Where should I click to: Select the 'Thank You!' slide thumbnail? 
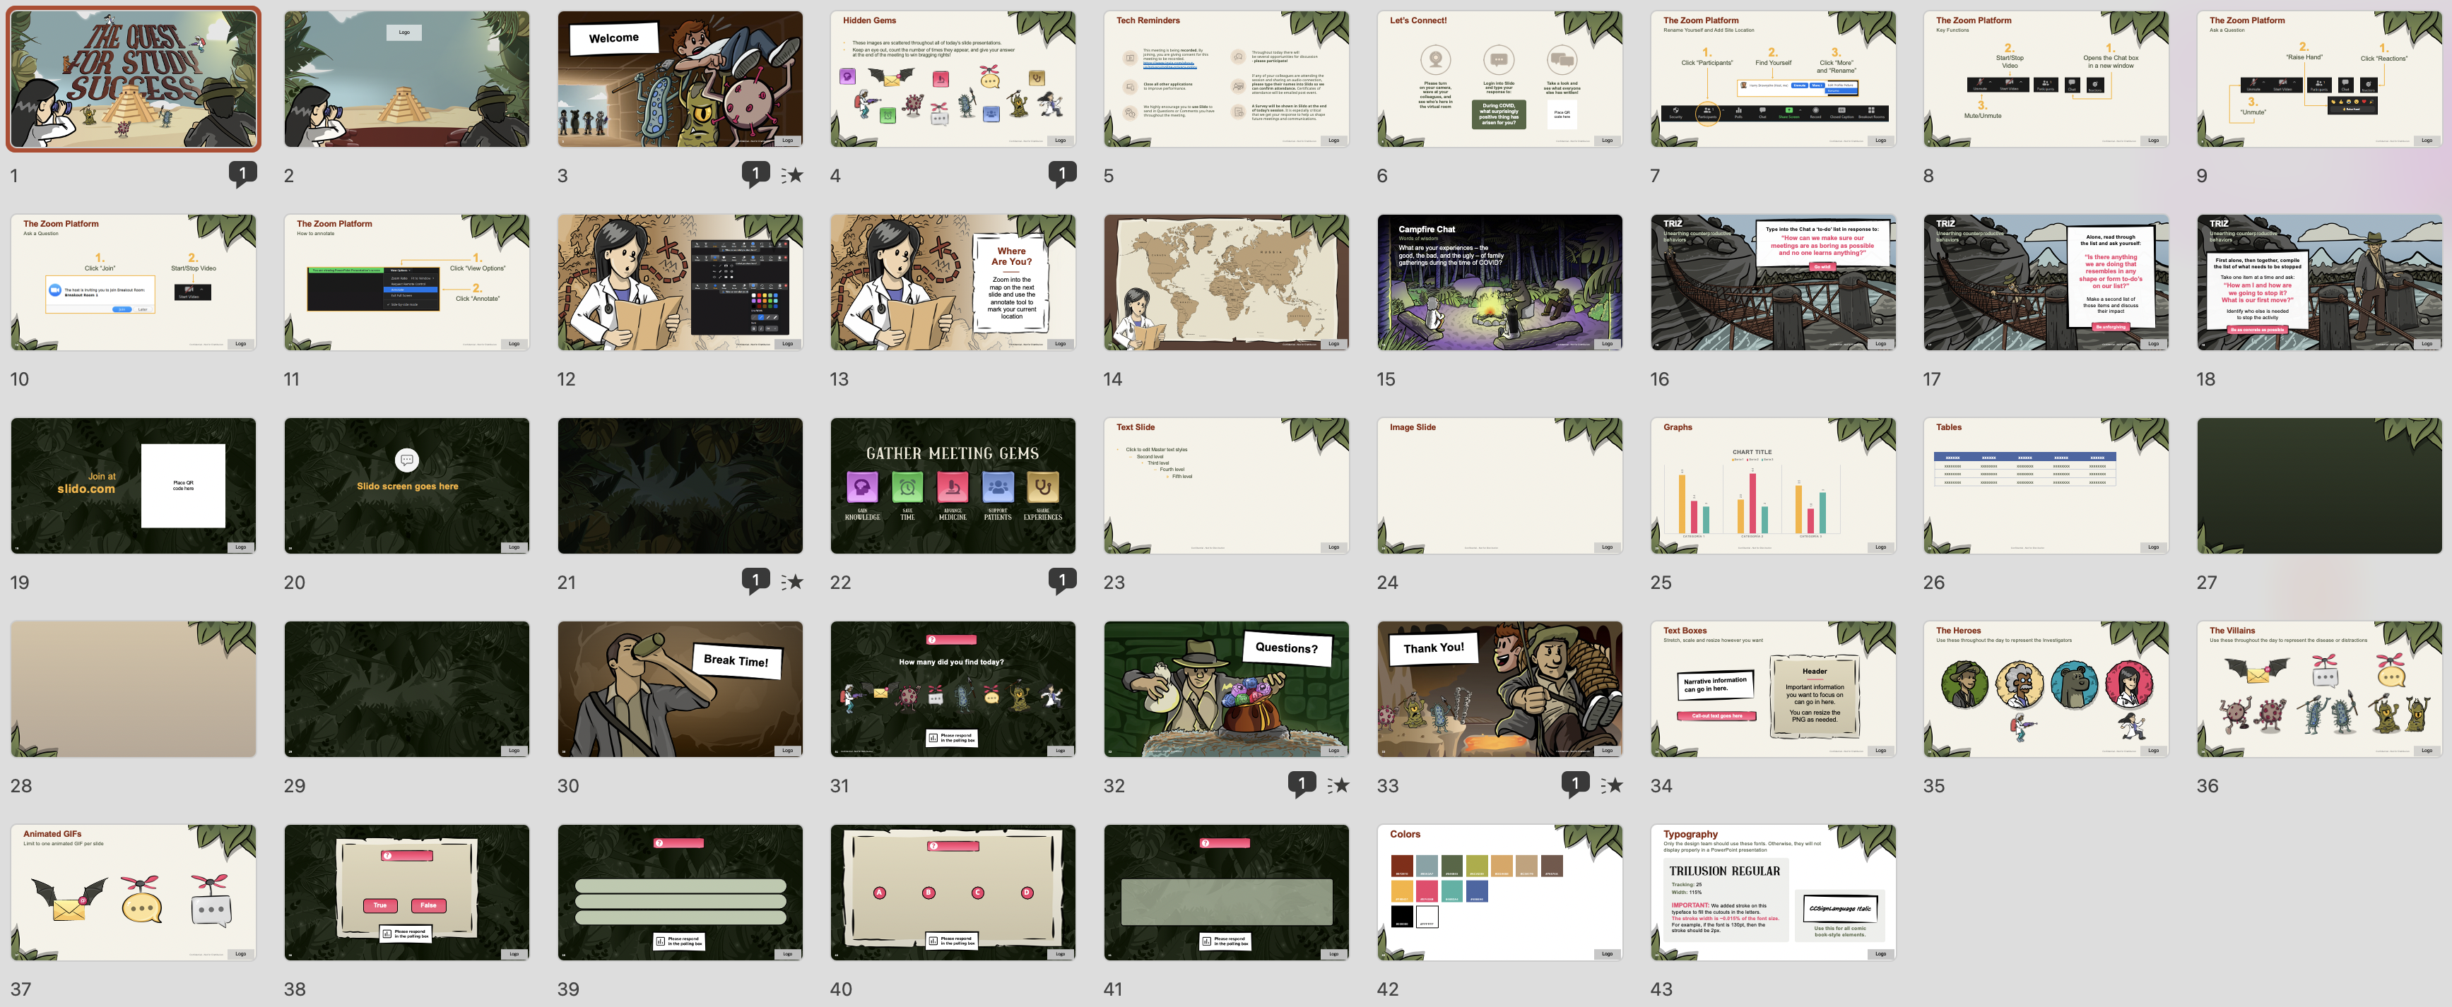coord(1499,689)
